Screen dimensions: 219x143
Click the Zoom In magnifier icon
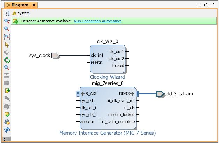7,21
